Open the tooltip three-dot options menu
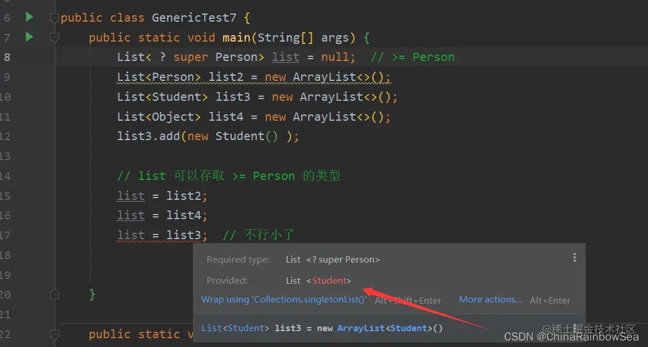 pyautogui.click(x=575, y=258)
